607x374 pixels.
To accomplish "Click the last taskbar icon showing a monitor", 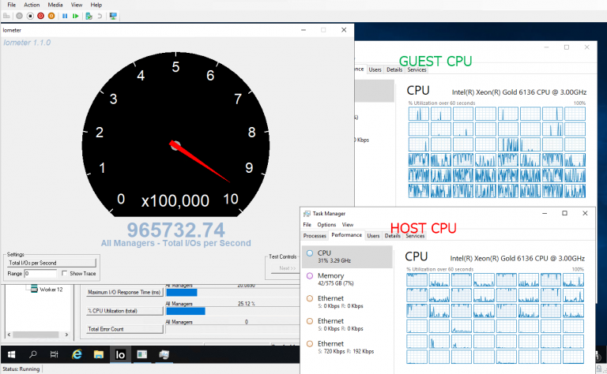I will pyautogui.click(x=164, y=354).
